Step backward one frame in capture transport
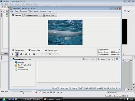The image size is (135, 101). click(x=26, y=54)
